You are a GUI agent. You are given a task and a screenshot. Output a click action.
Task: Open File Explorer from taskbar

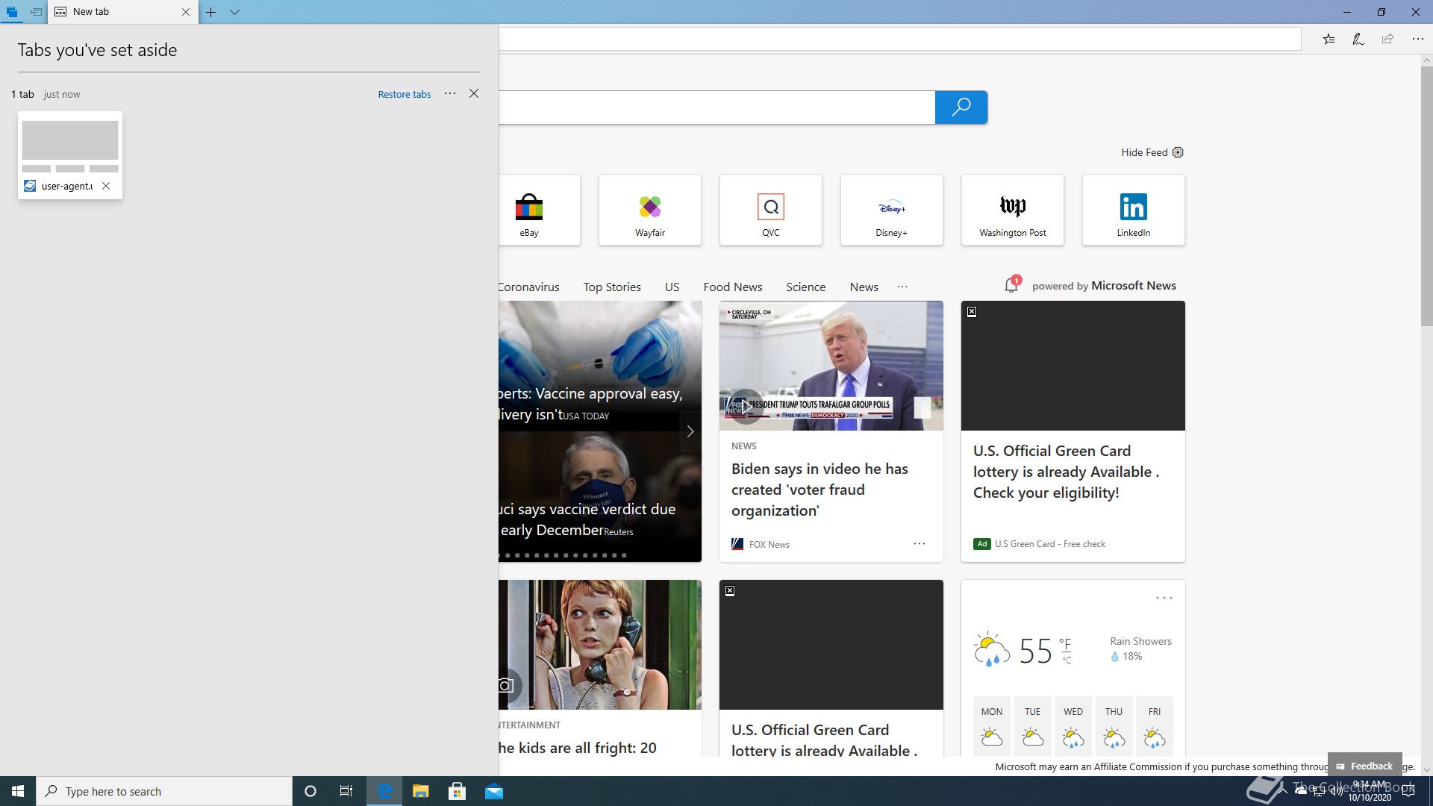[x=421, y=791]
